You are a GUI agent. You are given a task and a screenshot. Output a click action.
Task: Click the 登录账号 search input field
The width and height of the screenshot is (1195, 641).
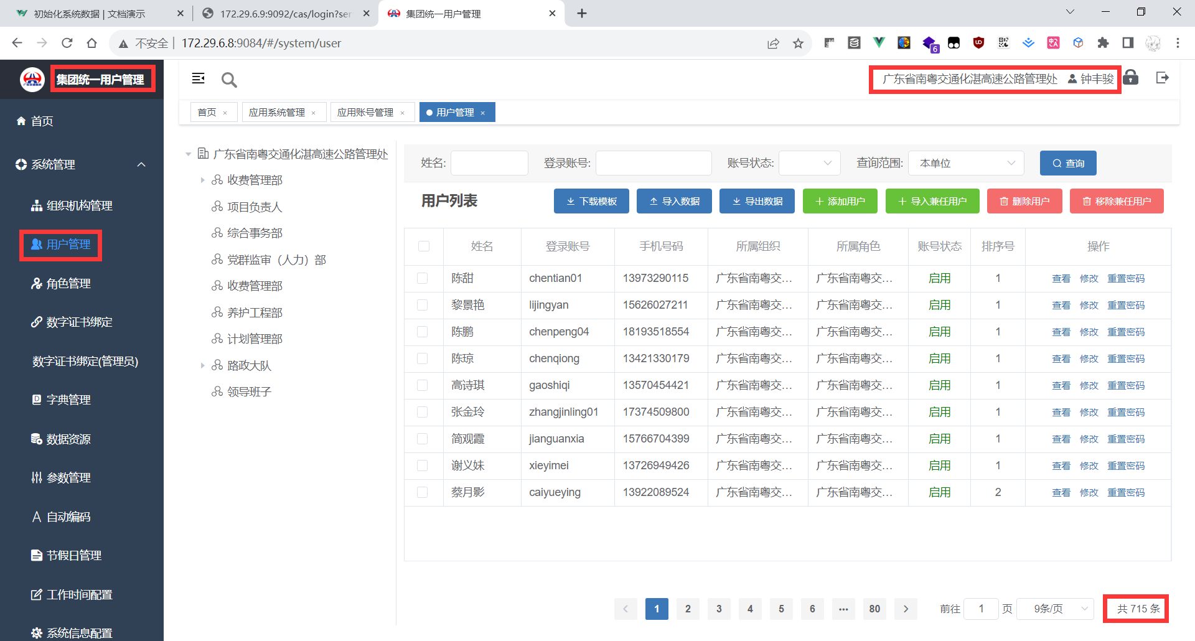tap(654, 163)
